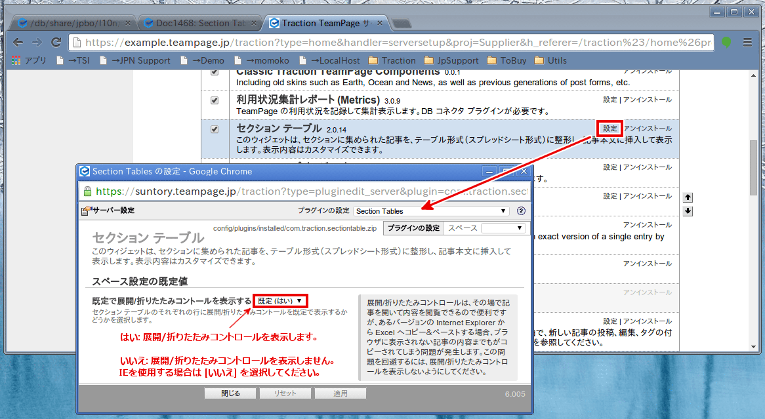Select the プラグインの設定 tab
Viewport: 765px width, 419px height.
point(413,228)
